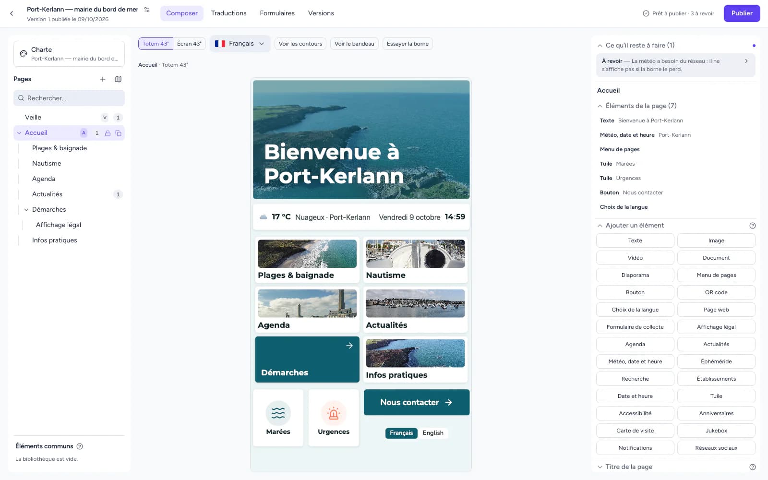Click the V badge on the Veille row
Viewport: 768px width, 480px height.
pos(105,118)
